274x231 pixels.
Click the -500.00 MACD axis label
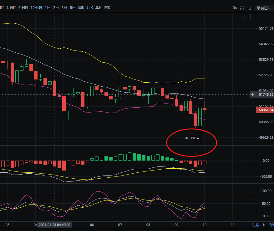point(266,176)
